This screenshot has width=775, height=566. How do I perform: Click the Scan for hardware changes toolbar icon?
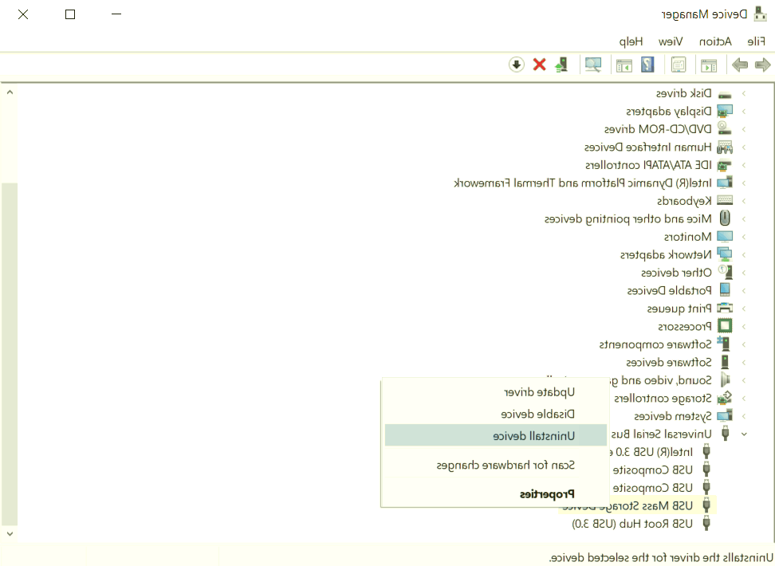click(593, 65)
